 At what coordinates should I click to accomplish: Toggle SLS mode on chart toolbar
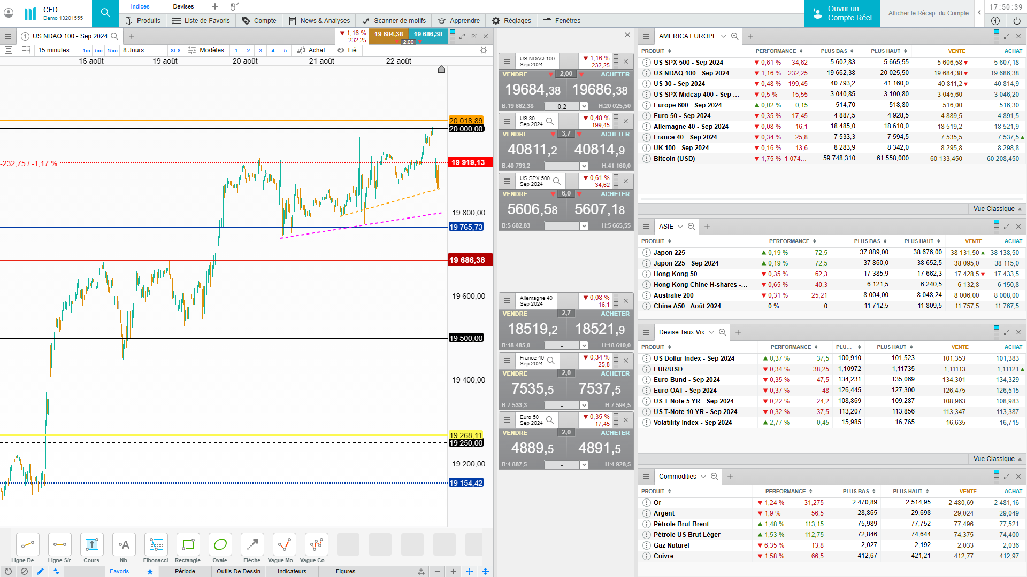coord(175,51)
